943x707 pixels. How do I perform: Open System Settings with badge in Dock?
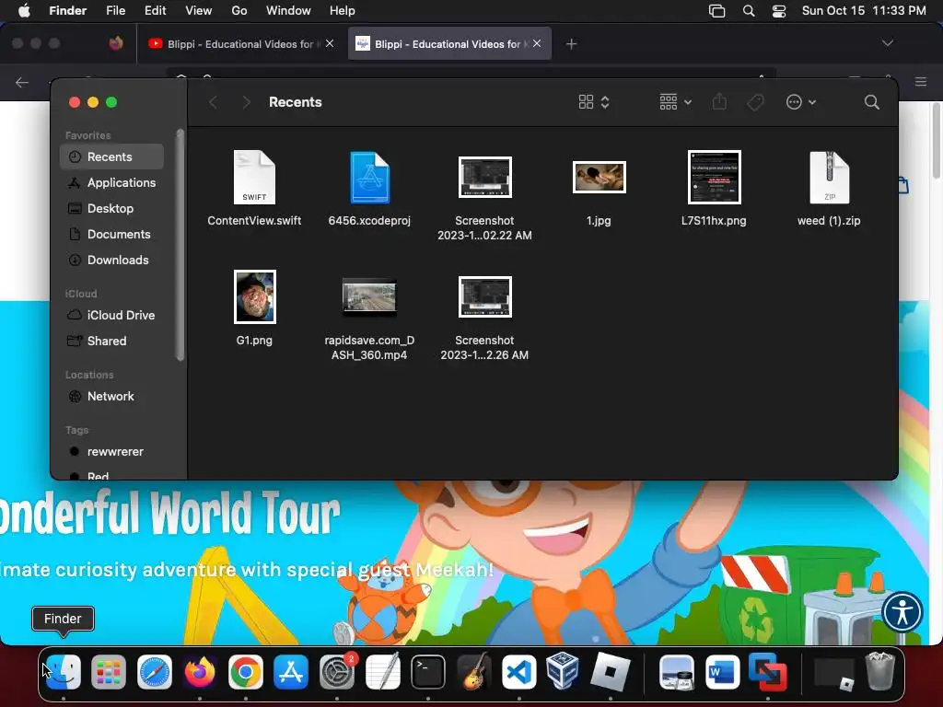pyautogui.click(x=337, y=671)
